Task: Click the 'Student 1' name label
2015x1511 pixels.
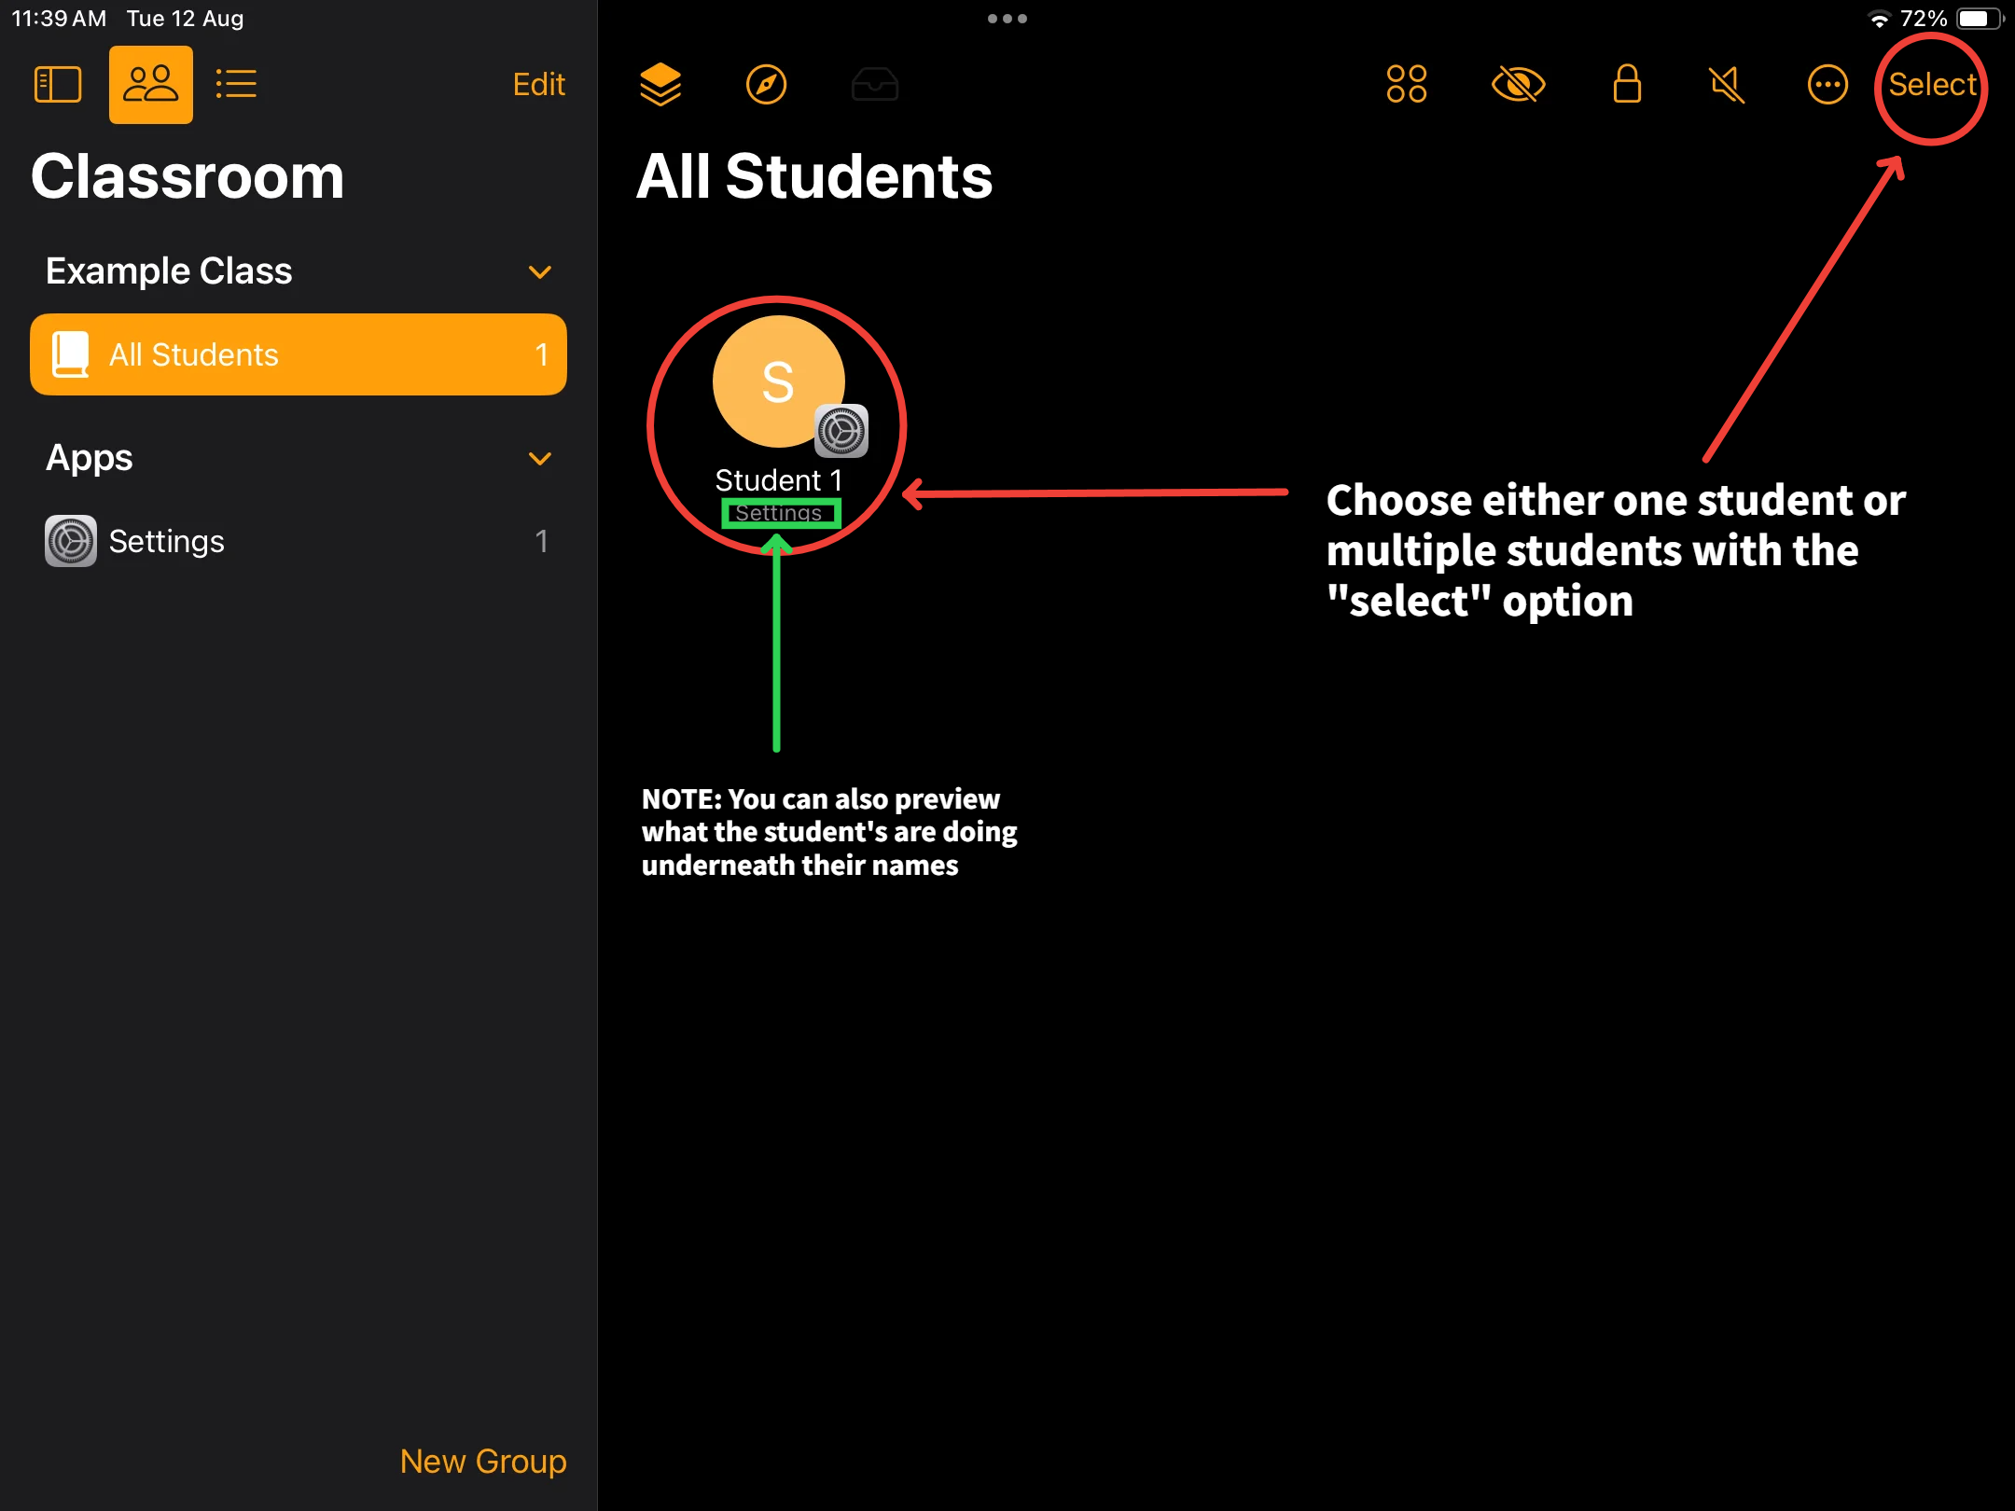Action: (x=779, y=481)
